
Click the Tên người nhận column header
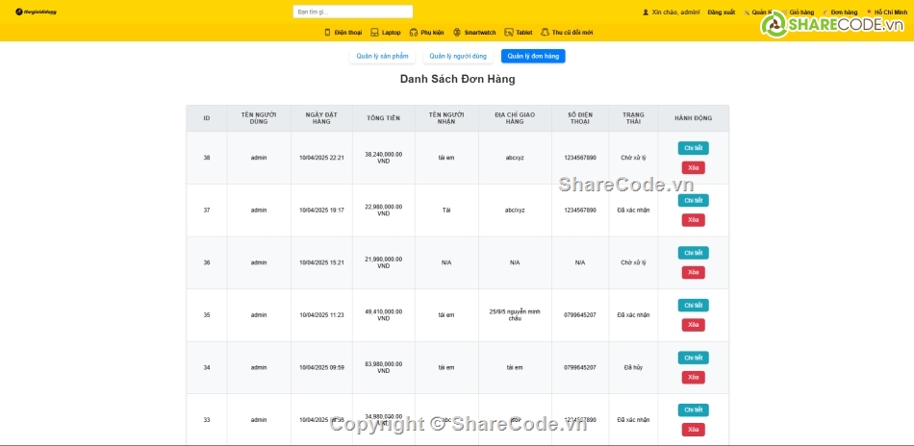tap(446, 118)
